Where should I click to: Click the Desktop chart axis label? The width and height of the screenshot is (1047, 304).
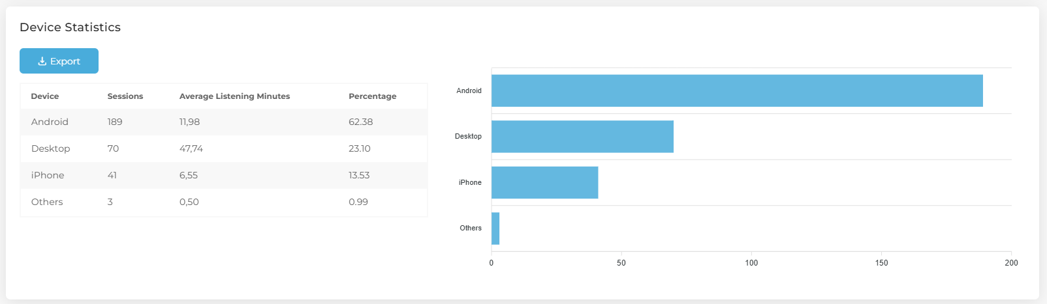point(468,136)
